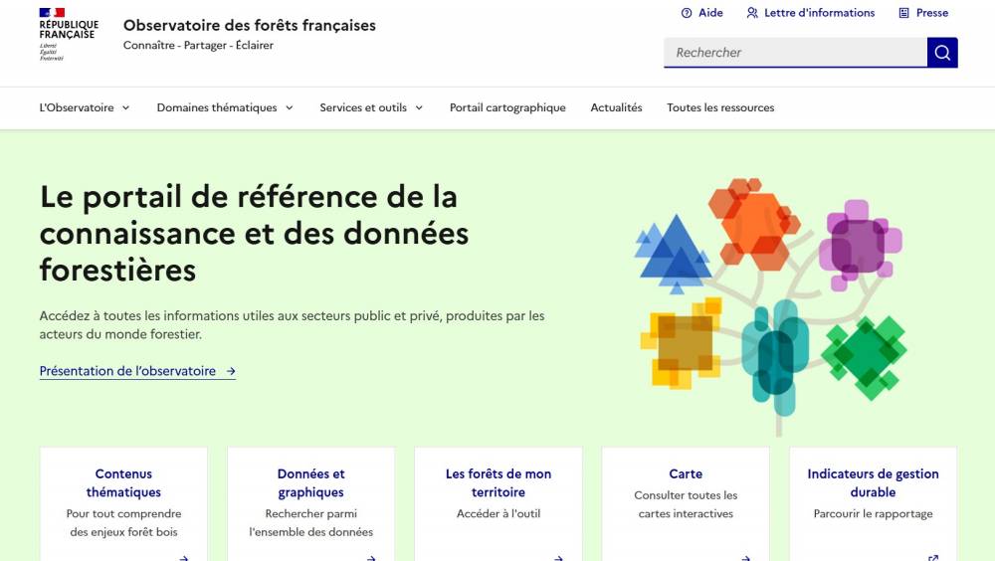Open the Aide link

[701, 13]
